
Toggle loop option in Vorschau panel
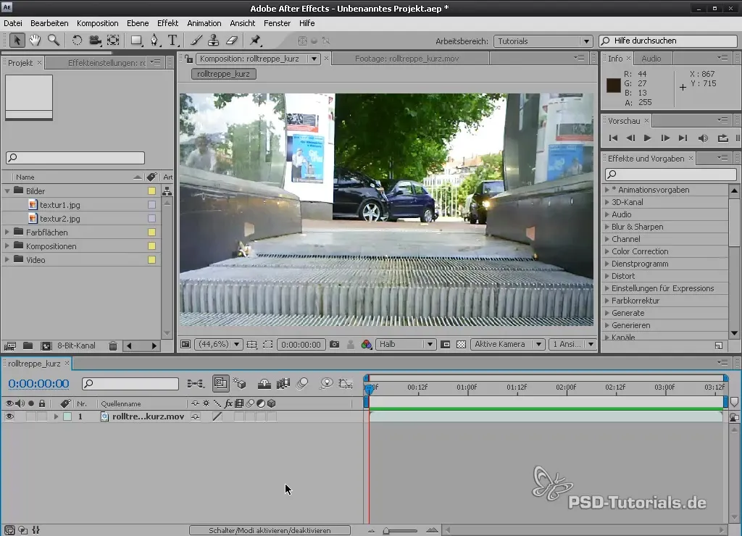coord(722,138)
